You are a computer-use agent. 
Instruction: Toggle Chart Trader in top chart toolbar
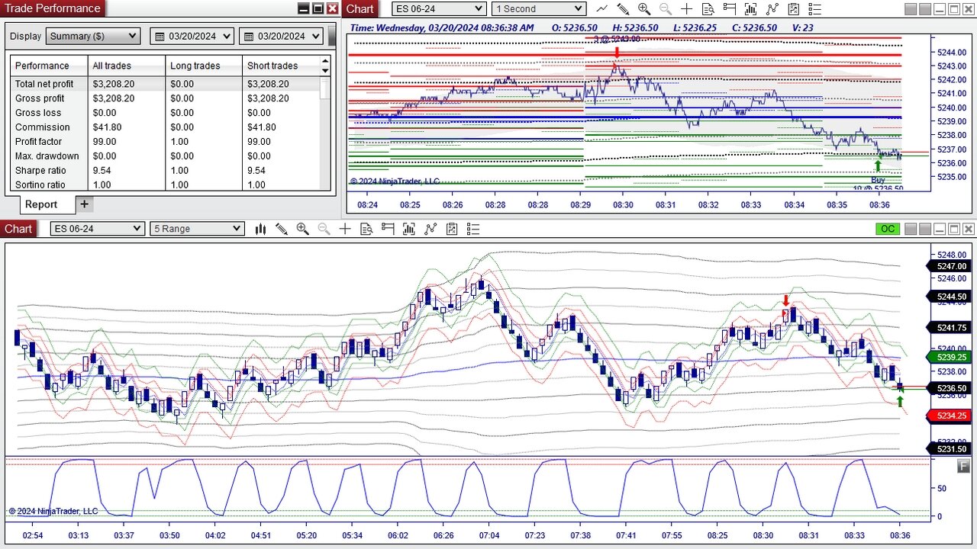[x=729, y=9]
